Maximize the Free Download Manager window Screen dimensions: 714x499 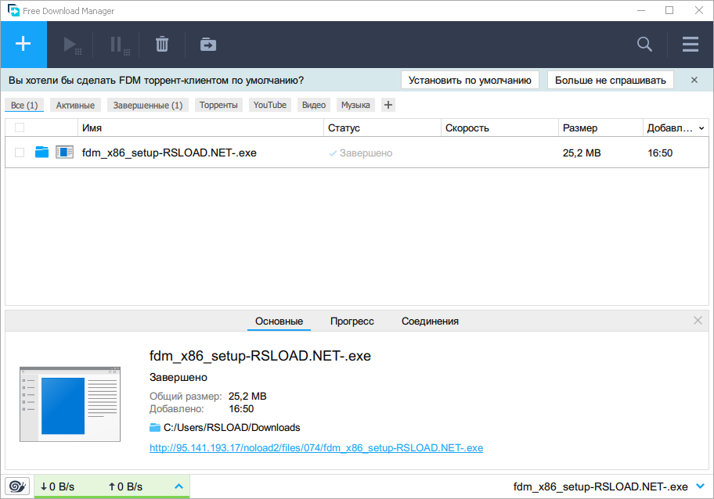[669, 10]
